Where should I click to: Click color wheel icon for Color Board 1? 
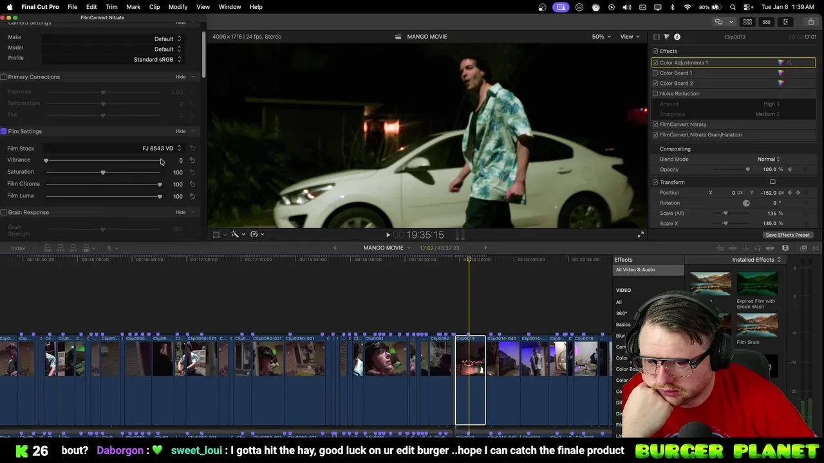(781, 73)
